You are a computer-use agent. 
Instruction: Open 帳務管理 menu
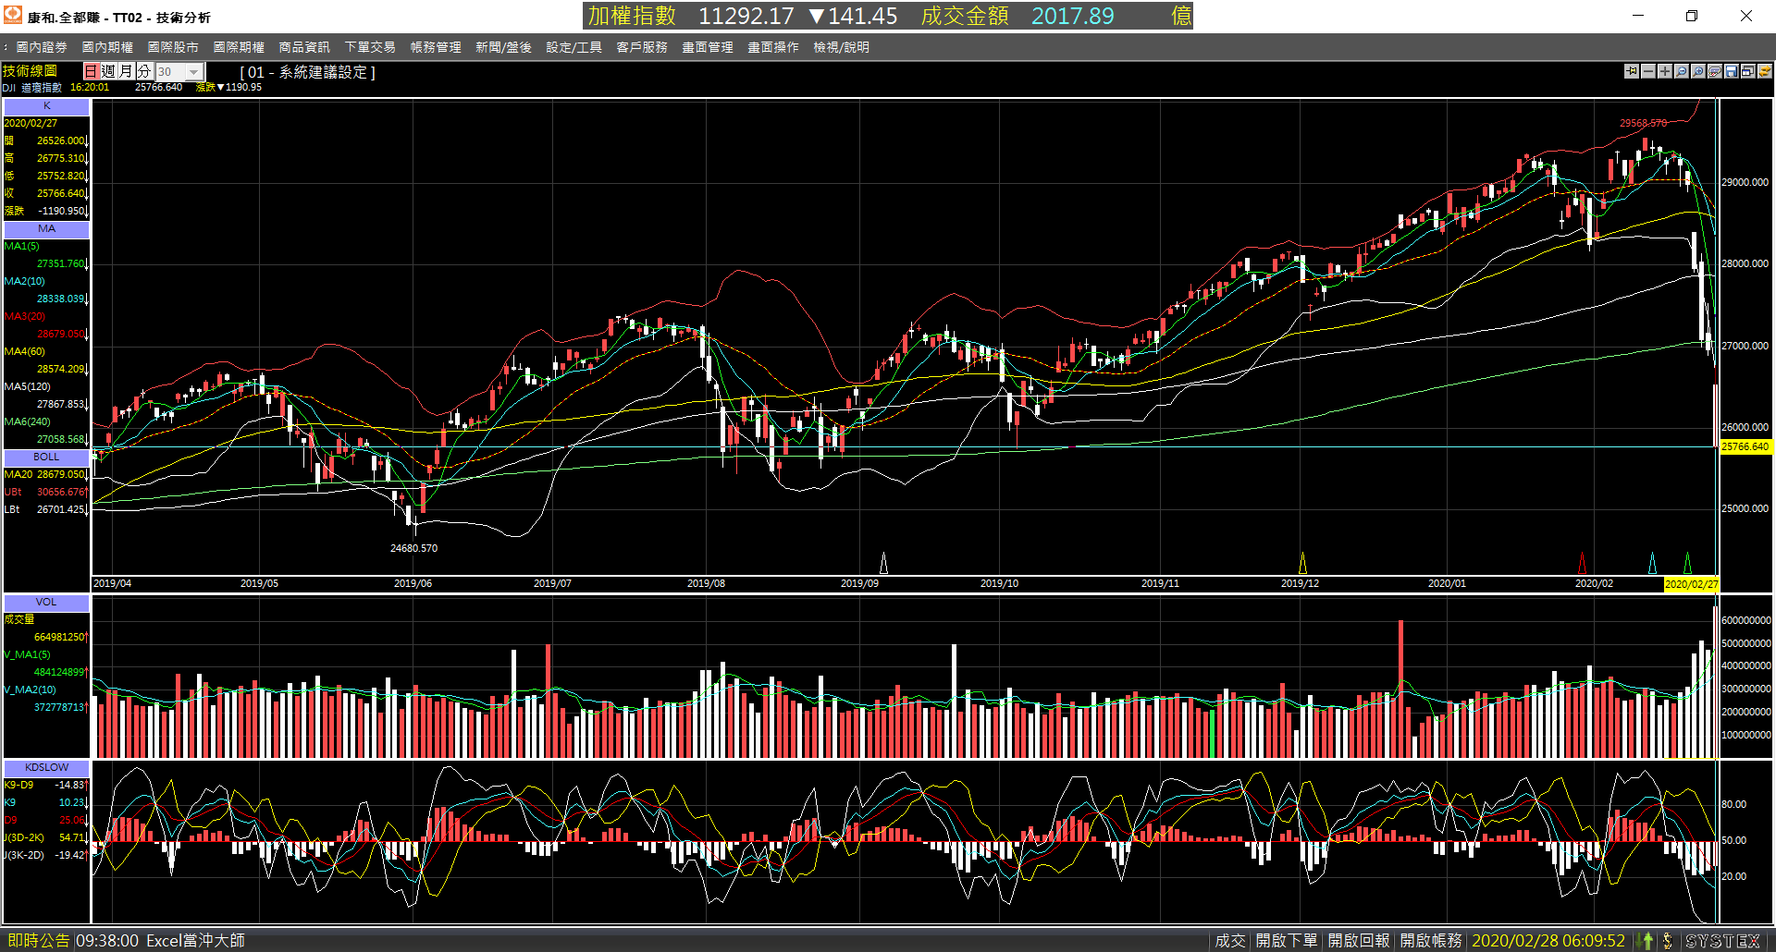436,47
